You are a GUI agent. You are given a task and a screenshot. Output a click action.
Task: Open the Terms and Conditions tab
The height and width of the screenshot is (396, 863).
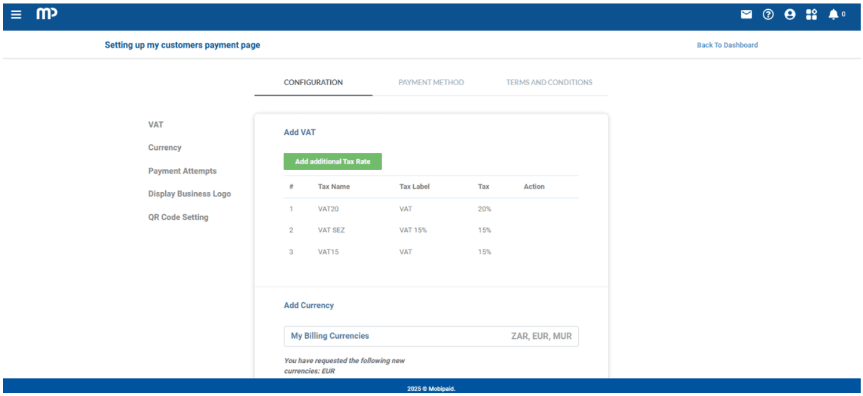(549, 82)
